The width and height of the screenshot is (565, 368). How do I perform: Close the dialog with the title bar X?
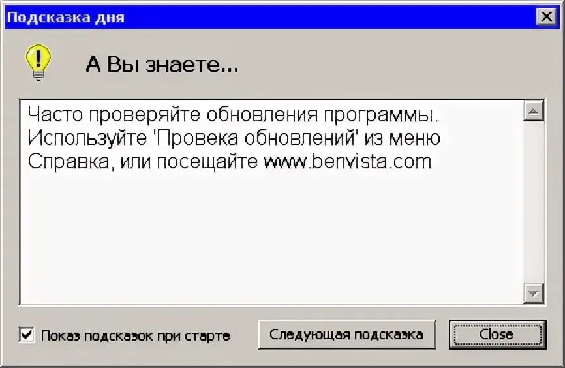pyautogui.click(x=547, y=16)
